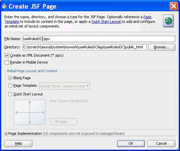Browse for the page directory
180x151 pixels.
coord(162,47)
